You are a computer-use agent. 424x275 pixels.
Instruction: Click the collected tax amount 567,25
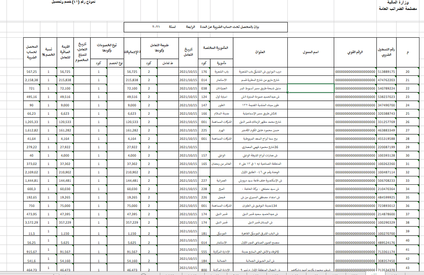(32, 72)
